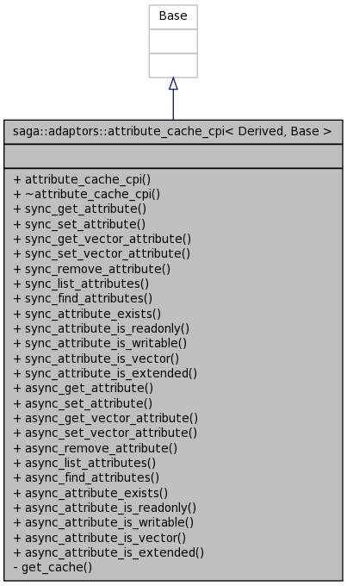
Task: Click sync_attribute_is_extended() method
Action: coord(105,374)
